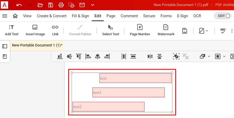
Task: Click the bottom-right selection handle
Action: point(172,112)
